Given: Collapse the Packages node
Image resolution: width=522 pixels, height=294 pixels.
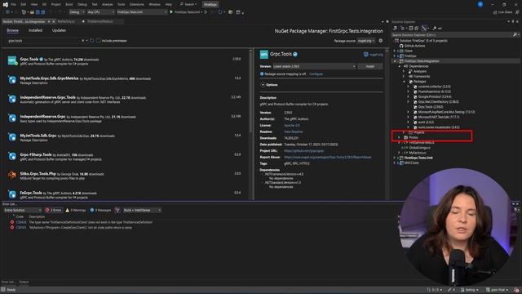Looking at the screenshot, I should pos(405,82).
